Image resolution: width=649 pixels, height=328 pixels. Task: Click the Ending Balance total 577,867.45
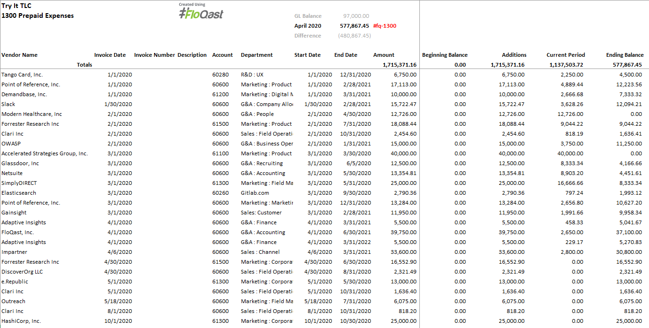627,65
